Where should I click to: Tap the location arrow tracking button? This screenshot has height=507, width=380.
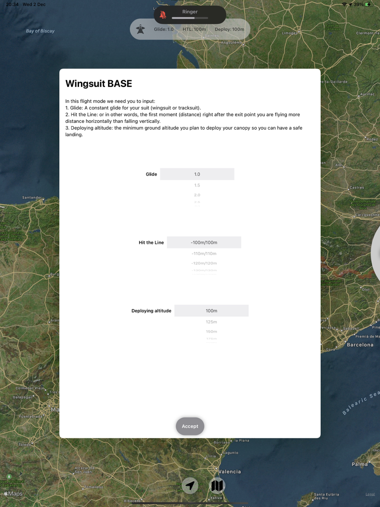tap(190, 485)
